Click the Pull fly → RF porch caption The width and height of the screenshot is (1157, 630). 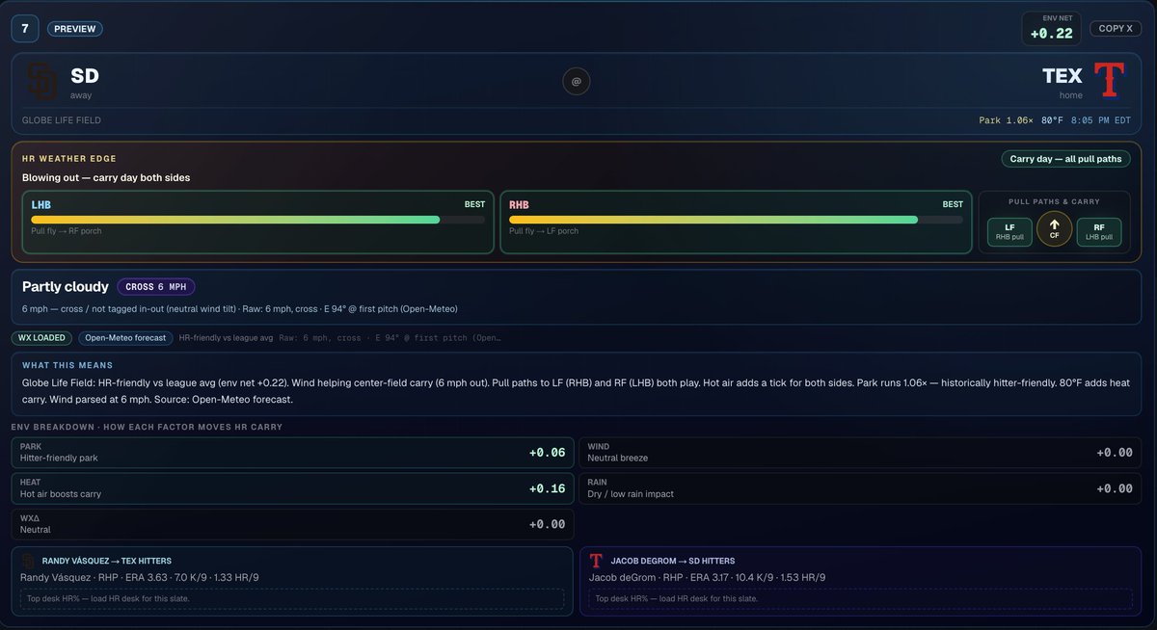[x=67, y=231]
